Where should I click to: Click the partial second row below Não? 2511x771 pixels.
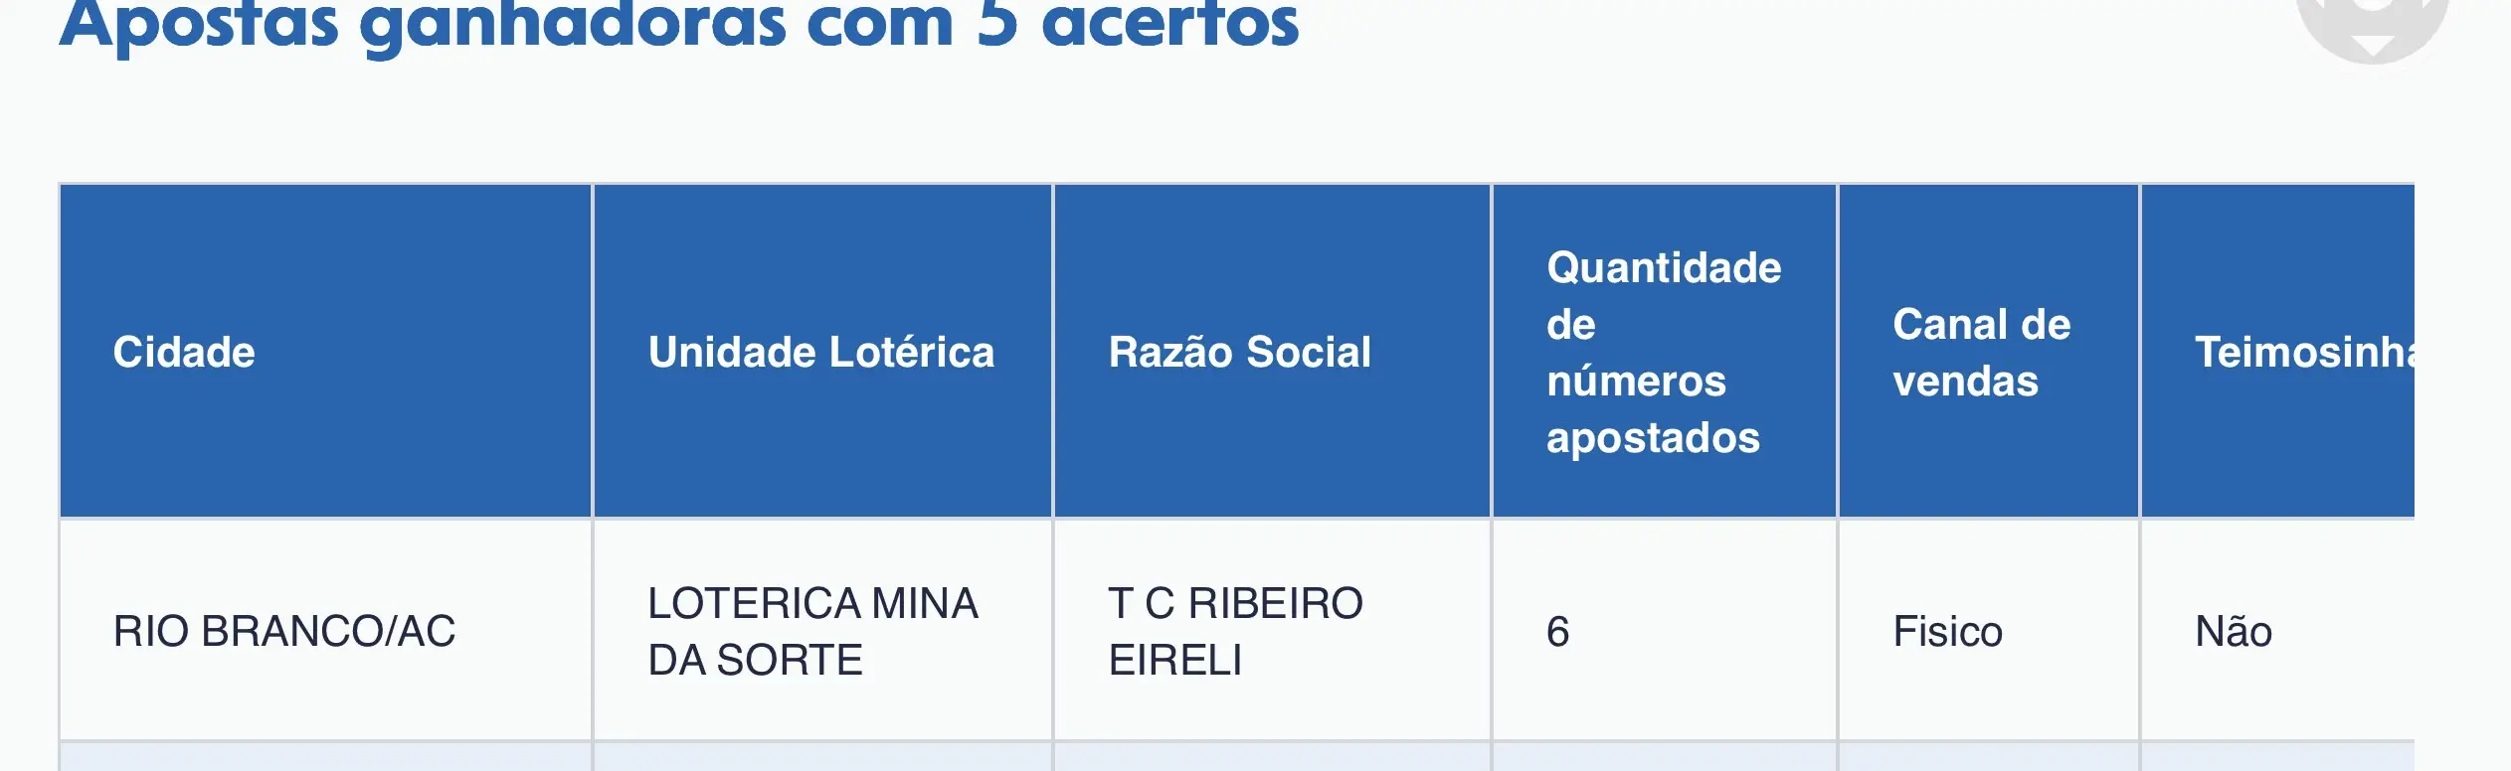2278,757
